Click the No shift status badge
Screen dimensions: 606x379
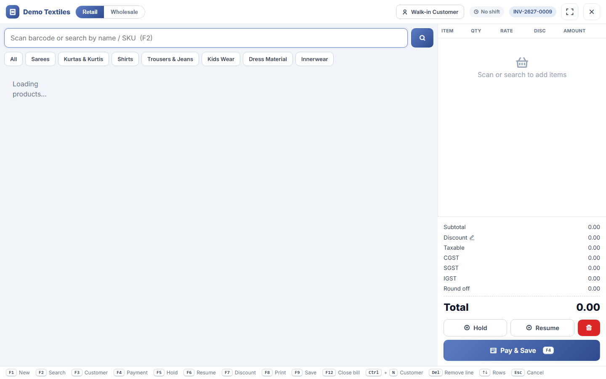coord(486,12)
